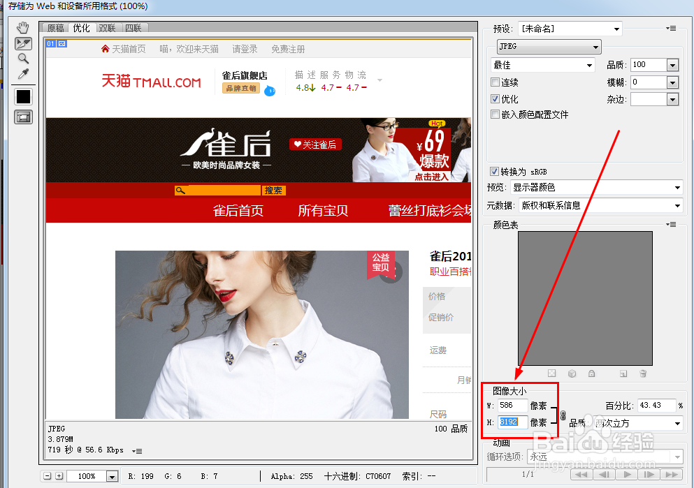Image resolution: width=694 pixels, height=488 pixels.
Task: Click 请登录 link in the preview
Action: (x=245, y=49)
